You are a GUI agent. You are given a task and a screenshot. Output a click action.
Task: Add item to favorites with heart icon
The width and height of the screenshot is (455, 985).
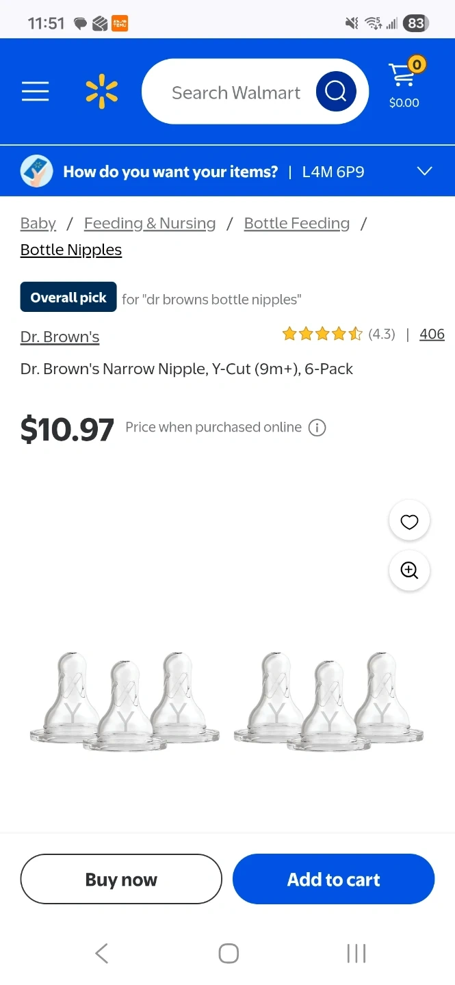pyautogui.click(x=409, y=522)
